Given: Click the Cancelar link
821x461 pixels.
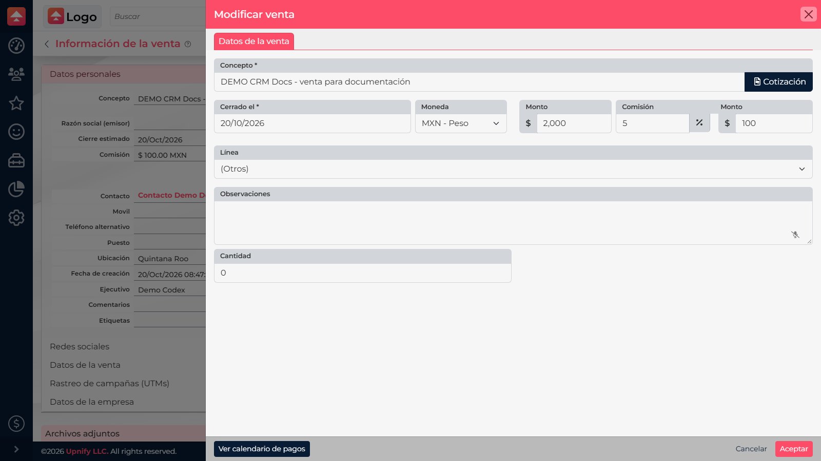Looking at the screenshot, I should (x=751, y=449).
